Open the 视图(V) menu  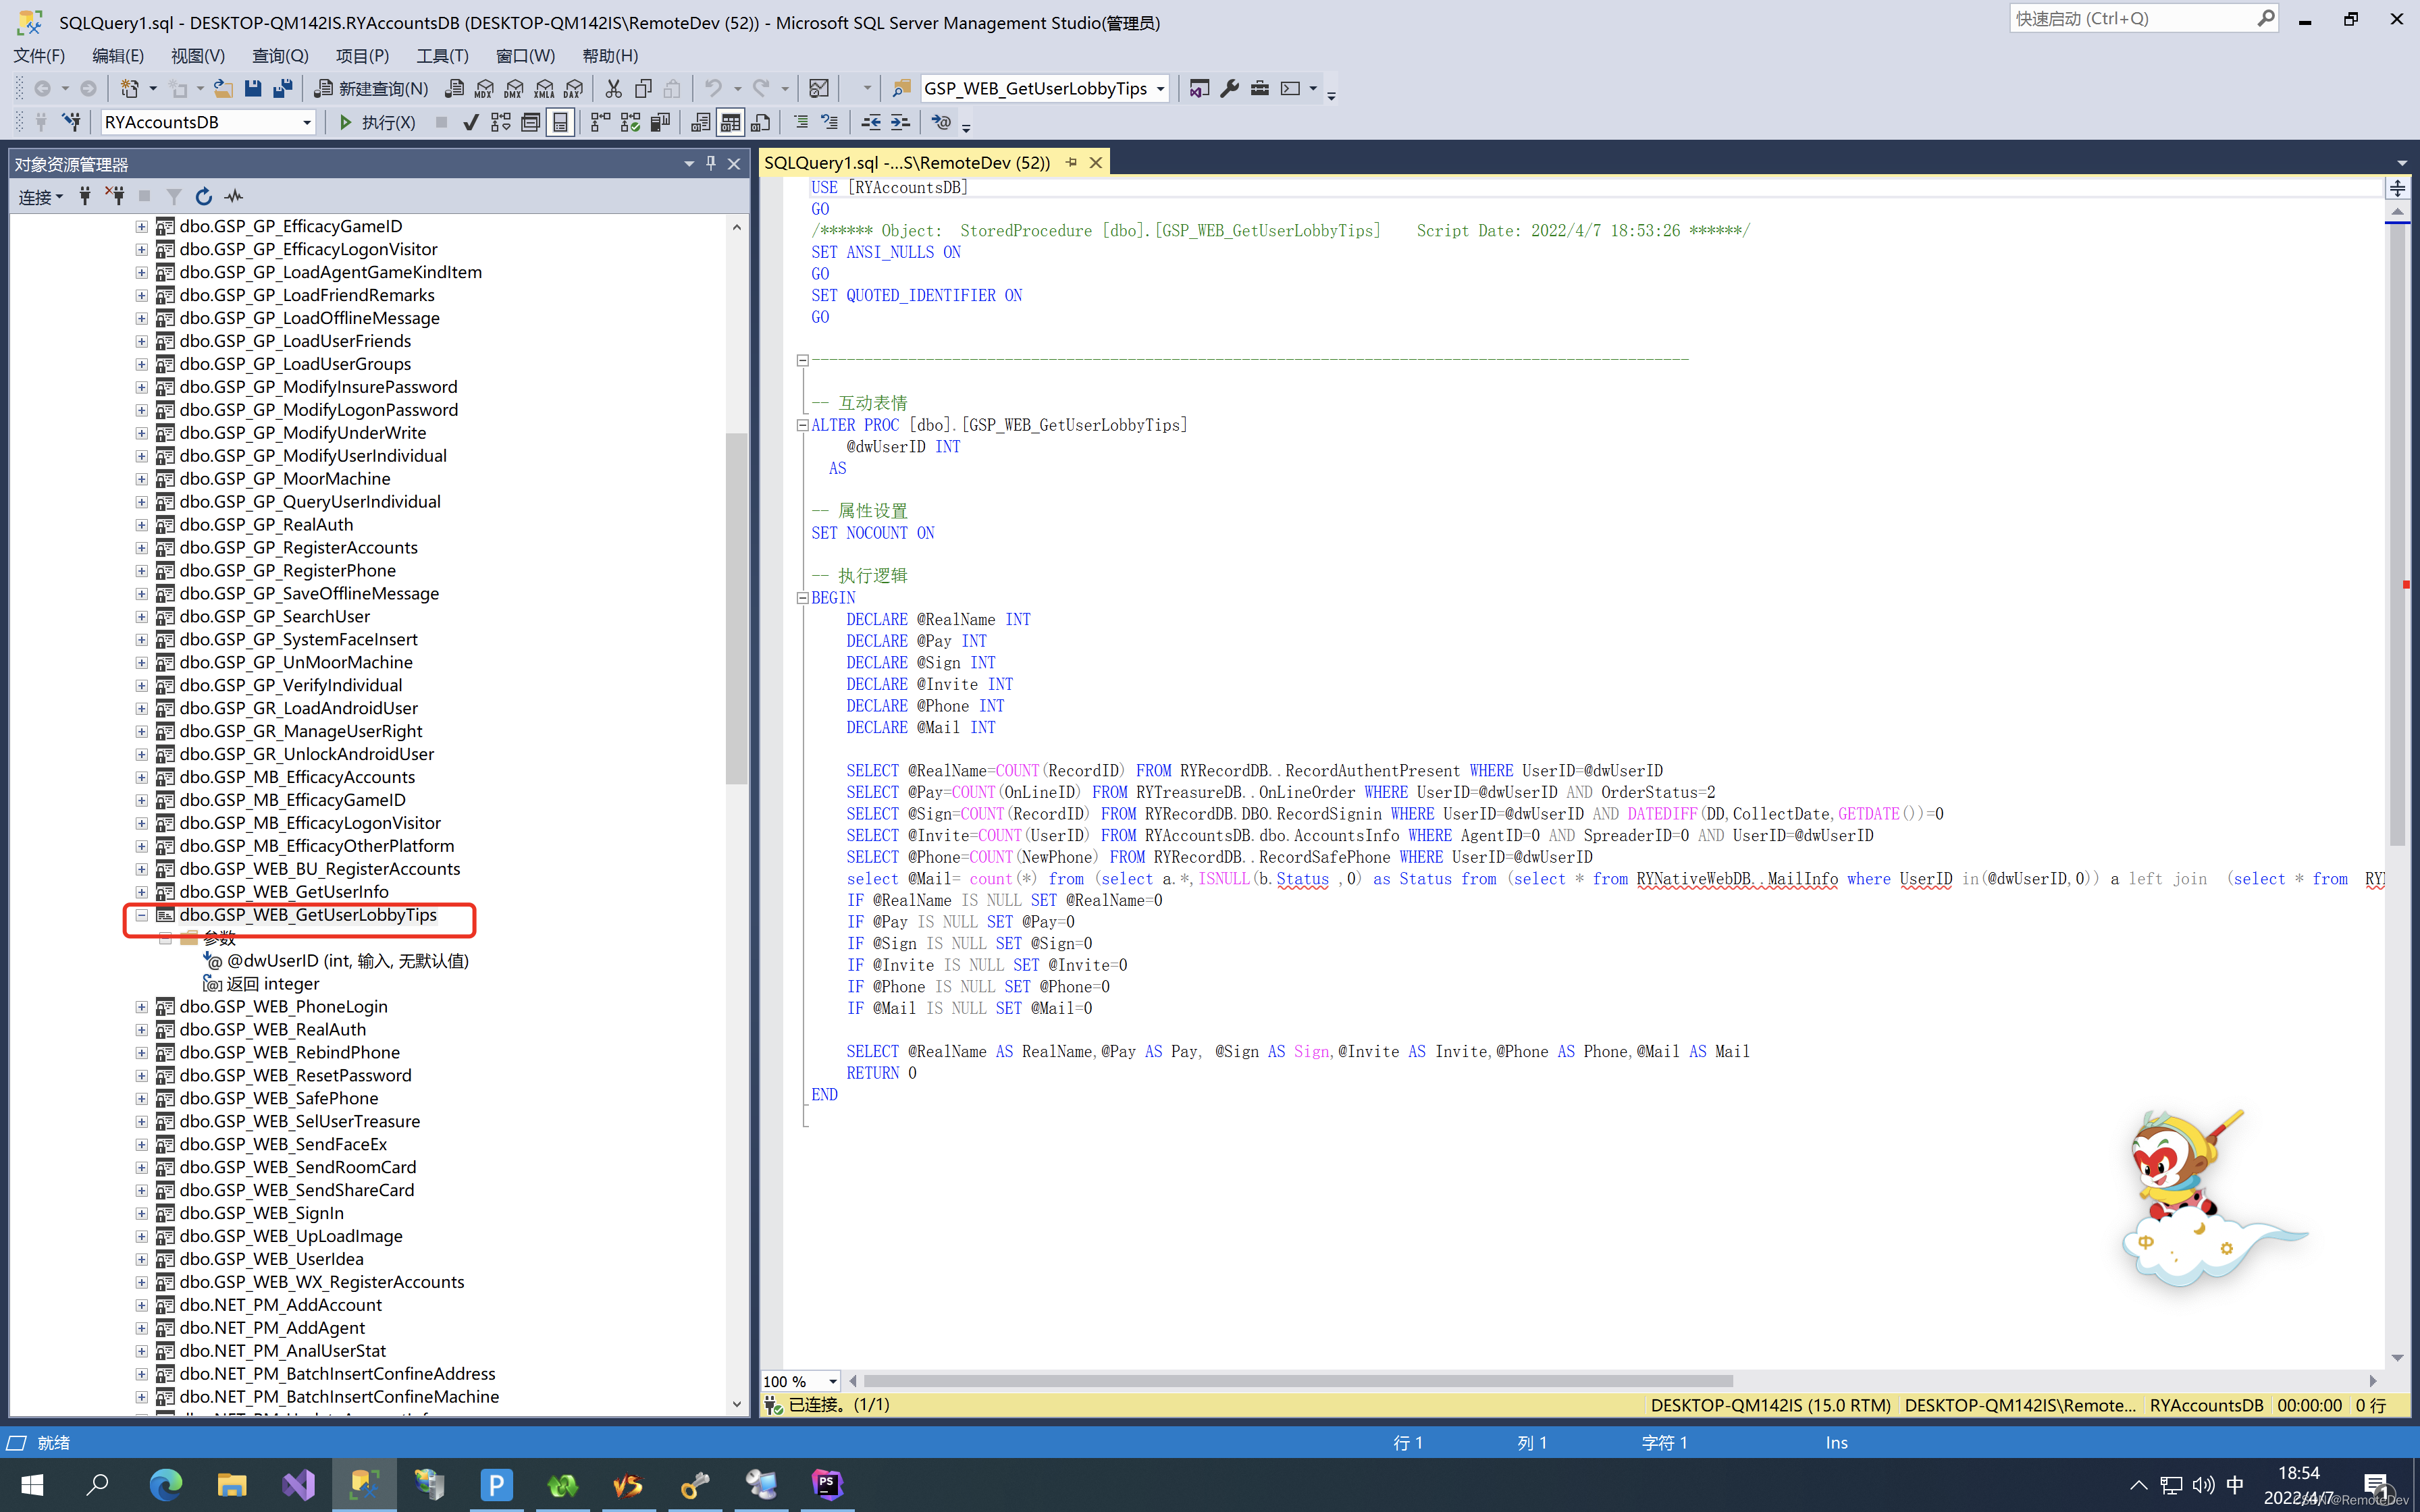pos(198,56)
